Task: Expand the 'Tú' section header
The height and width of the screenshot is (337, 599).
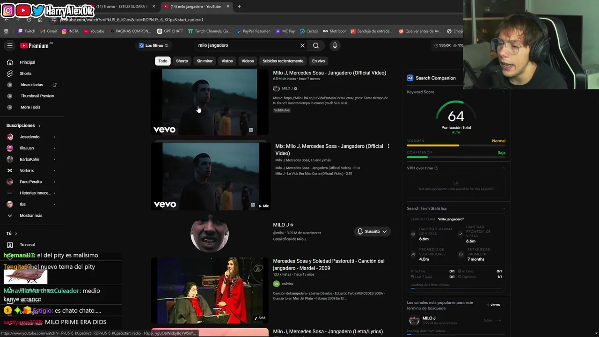Action: pyautogui.click(x=12, y=234)
